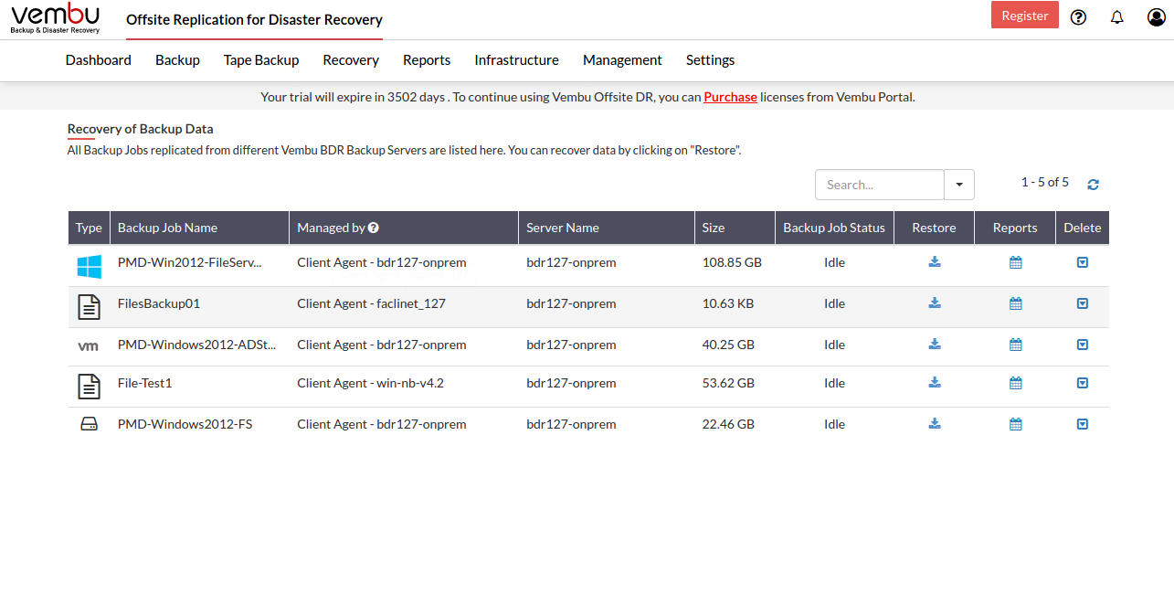1174x605 pixels.
Task: Click the 108.85 GB size value
Action: [732, 262]
